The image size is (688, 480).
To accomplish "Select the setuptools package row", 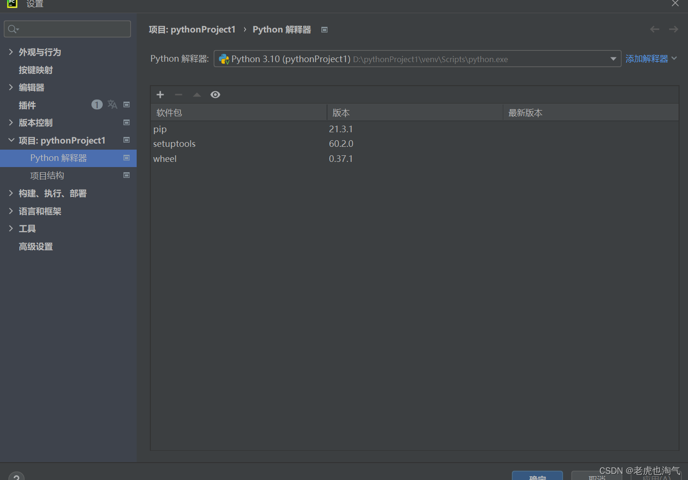I will (174, 144).
